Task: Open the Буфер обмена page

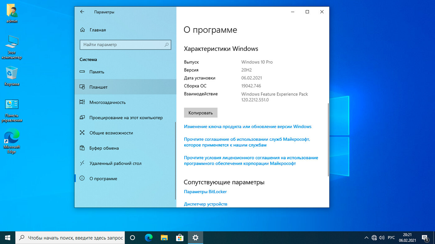Action: coord(125,148)
